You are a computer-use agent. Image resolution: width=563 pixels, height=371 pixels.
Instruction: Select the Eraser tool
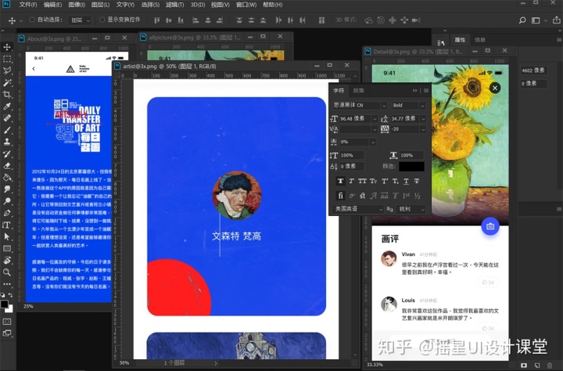[x=7, y=166]
